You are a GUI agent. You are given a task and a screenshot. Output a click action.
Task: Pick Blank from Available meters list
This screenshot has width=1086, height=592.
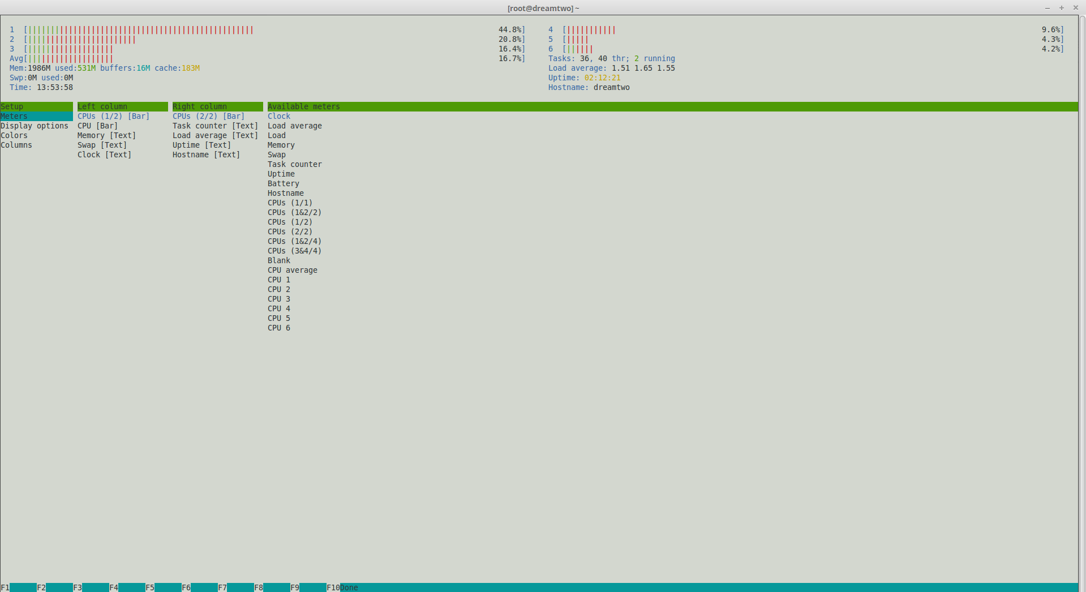coord(279,260)
